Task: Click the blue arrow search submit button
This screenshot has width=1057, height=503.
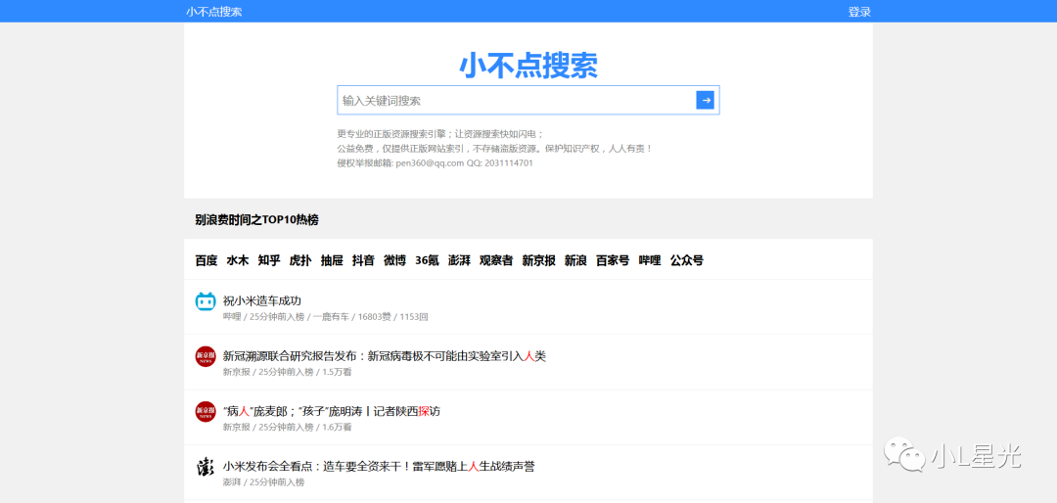Action: coord(705,100)
